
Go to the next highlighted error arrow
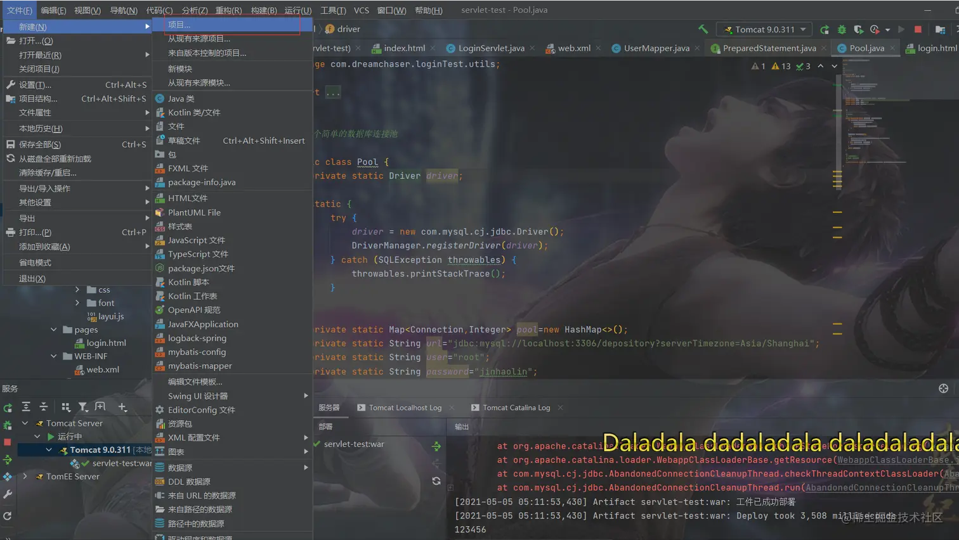point(835,66)
